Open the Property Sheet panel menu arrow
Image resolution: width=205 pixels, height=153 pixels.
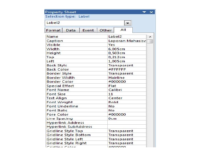(144, 12)
